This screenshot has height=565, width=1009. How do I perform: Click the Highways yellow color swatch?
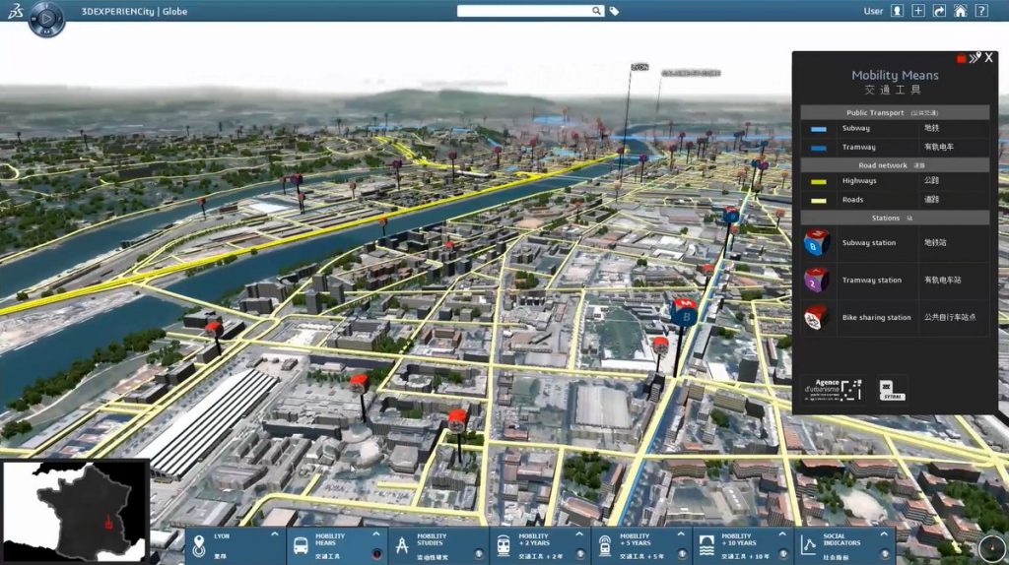(x=819, y=182)
